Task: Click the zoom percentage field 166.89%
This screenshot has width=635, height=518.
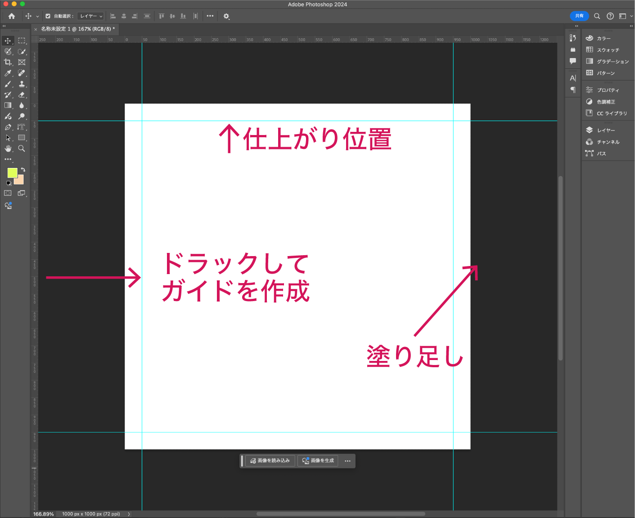Action: pyautogui.click(x=44, y=514)
